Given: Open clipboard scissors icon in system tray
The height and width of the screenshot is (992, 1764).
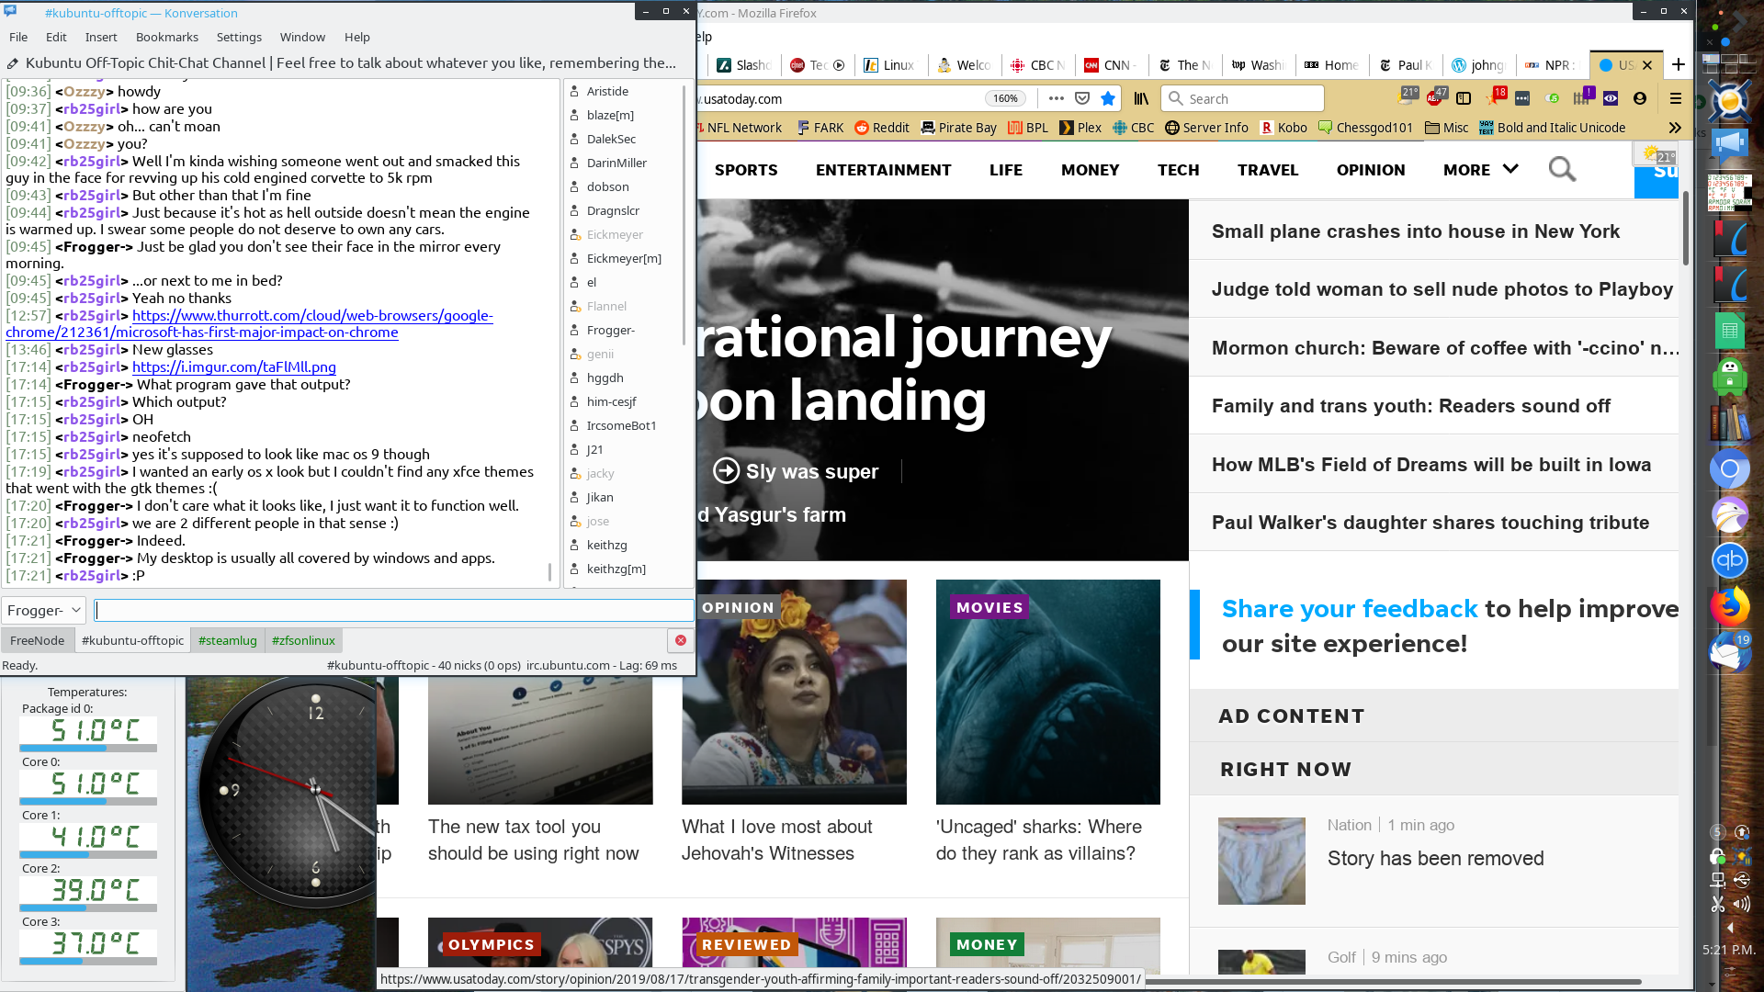Looking at the screenshot, I should [x=1718, y=904].
